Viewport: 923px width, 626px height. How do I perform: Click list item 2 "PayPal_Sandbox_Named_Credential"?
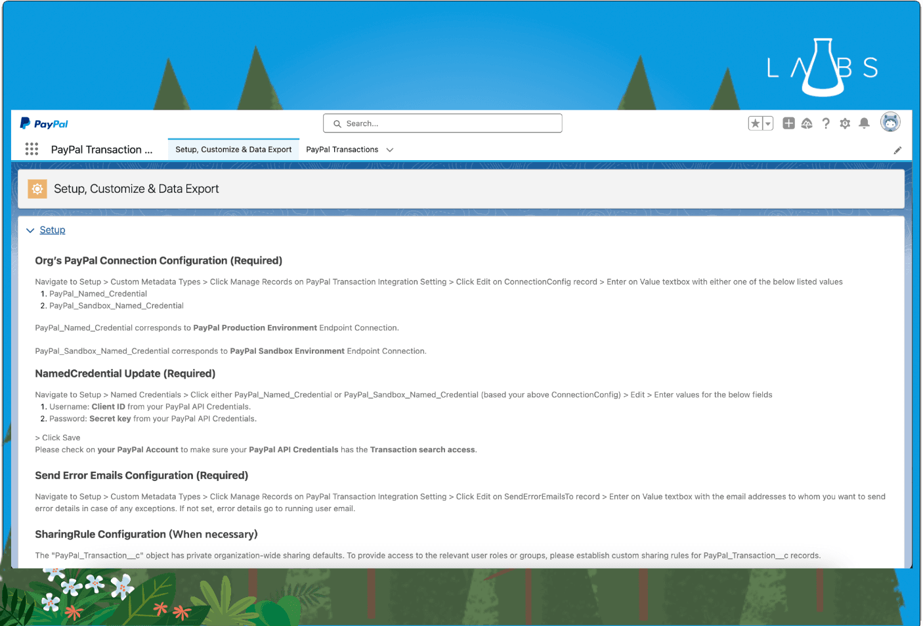tap(116, 306)
